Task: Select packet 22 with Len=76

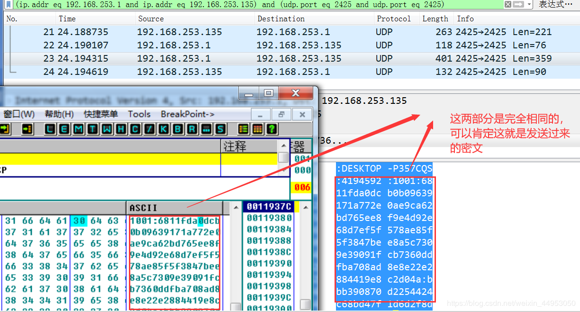Action: click(292, 46)
